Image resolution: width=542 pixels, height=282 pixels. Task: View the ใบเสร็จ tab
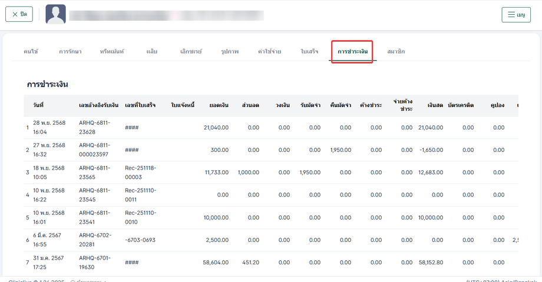tap(309, 52)
